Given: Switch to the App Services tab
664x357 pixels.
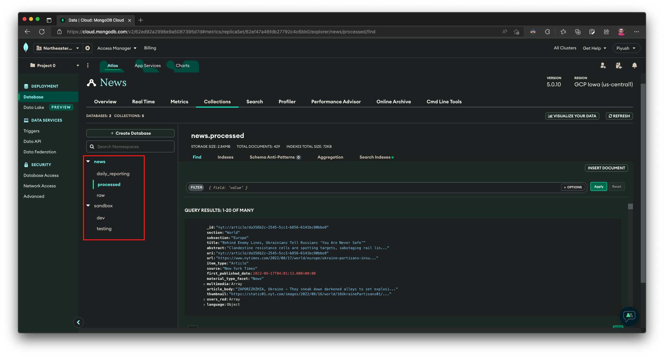Looking at the screenshot, I should (148, 66).
